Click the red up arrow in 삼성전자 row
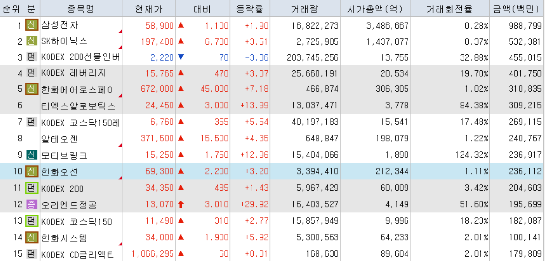545x261 pixels. [181, 25]
